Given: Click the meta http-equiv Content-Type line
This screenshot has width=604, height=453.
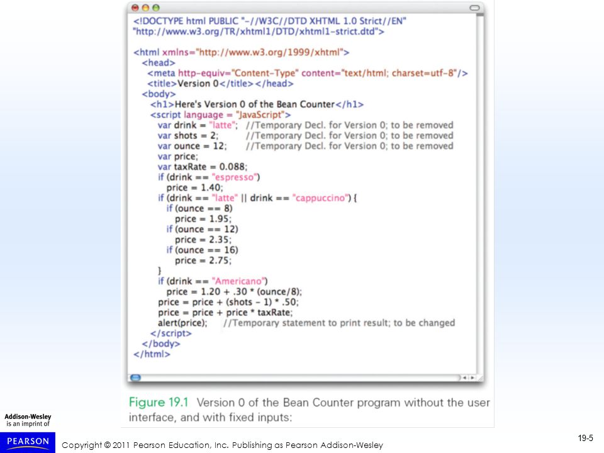Looking at the screenshot, I should (x=308, y=73).
